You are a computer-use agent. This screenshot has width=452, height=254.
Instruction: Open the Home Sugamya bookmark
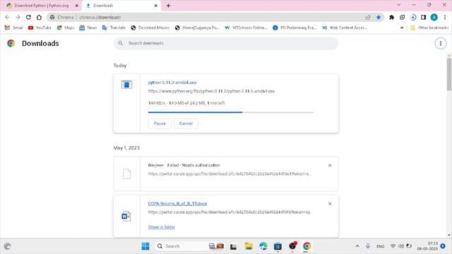(x=197, y=28)
